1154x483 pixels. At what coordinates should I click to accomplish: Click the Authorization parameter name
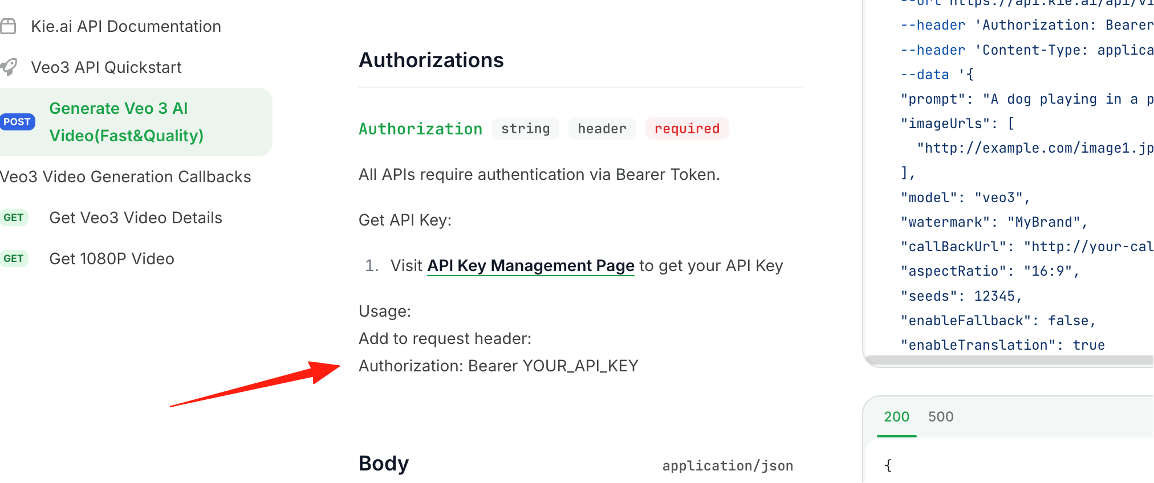(420, 129)
